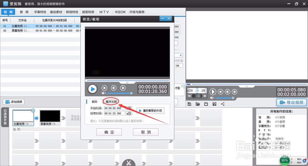Viewport: 308px width, 166px height.
Task: Set playback speed to 2X
Action: (x=203, y=91)
